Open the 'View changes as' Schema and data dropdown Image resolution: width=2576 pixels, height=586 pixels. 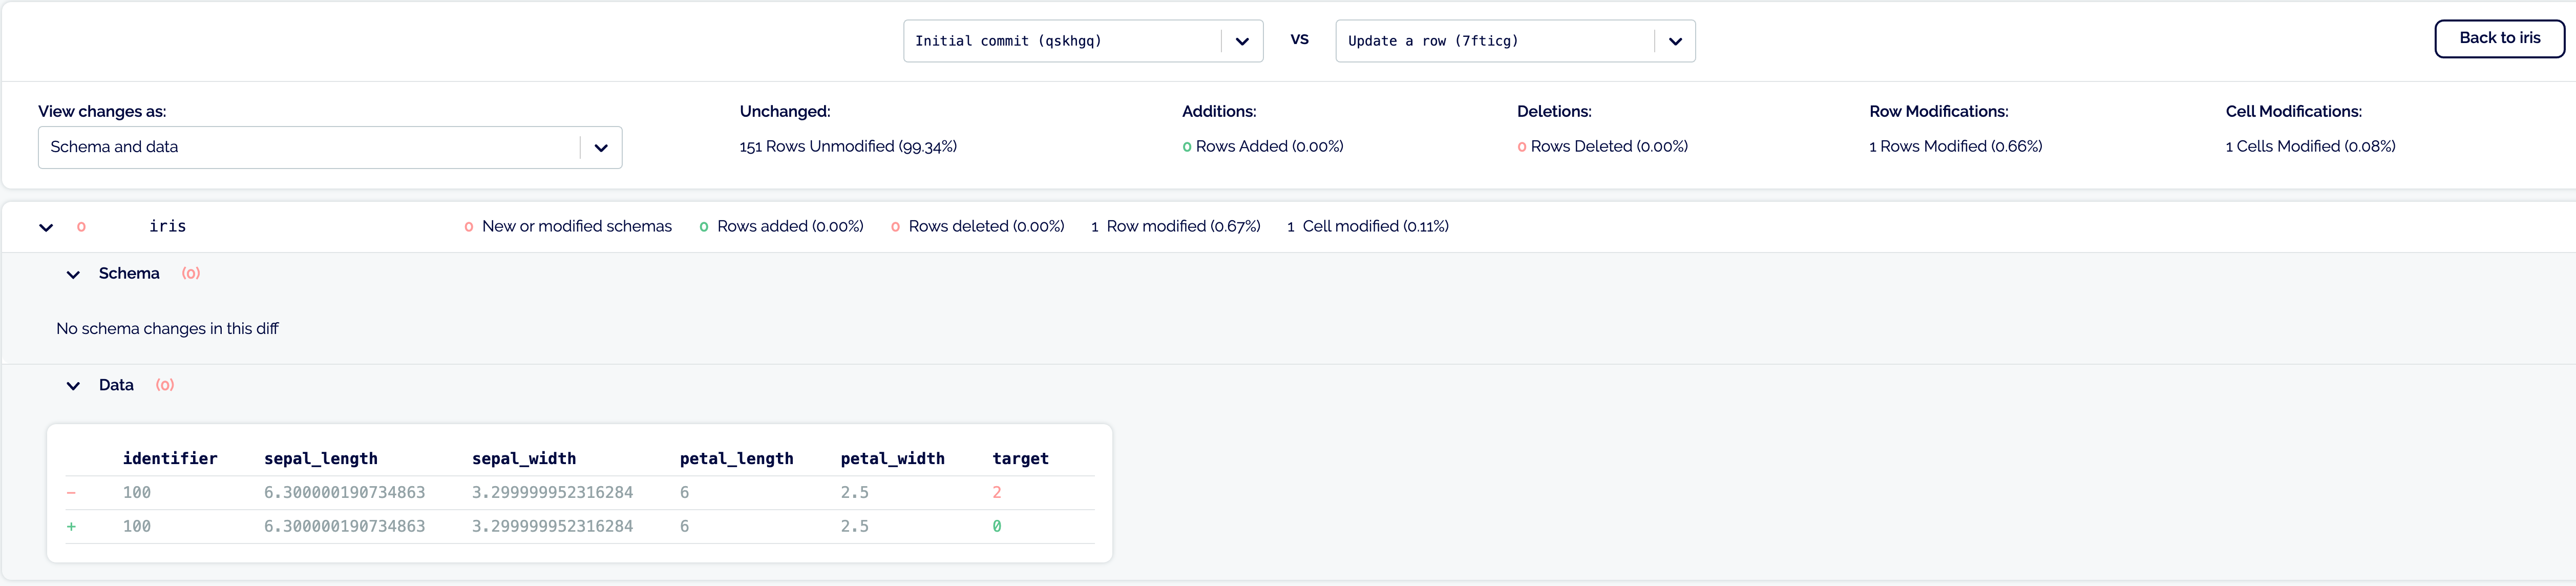[x=329, y=147]
